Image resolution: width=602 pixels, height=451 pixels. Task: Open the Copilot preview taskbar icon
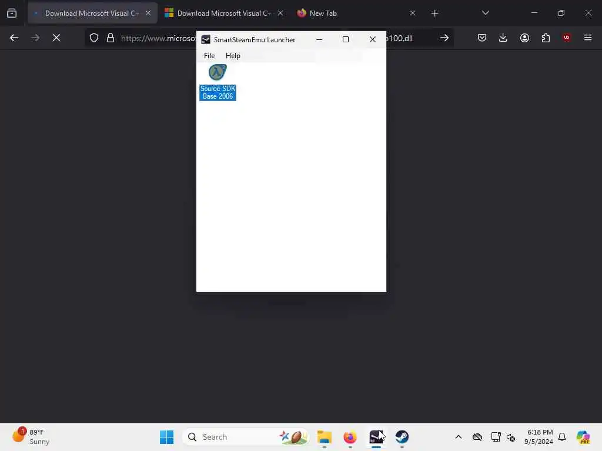pyautogui.click(x=583, y=437)
